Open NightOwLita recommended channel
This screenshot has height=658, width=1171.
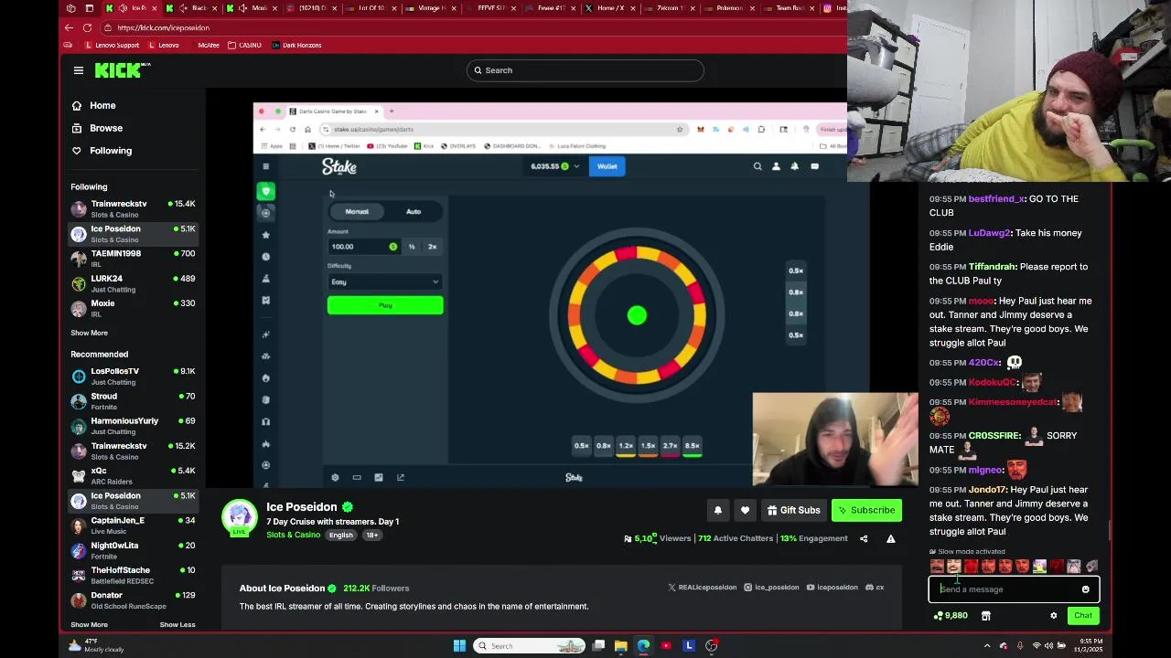point(134,550)
